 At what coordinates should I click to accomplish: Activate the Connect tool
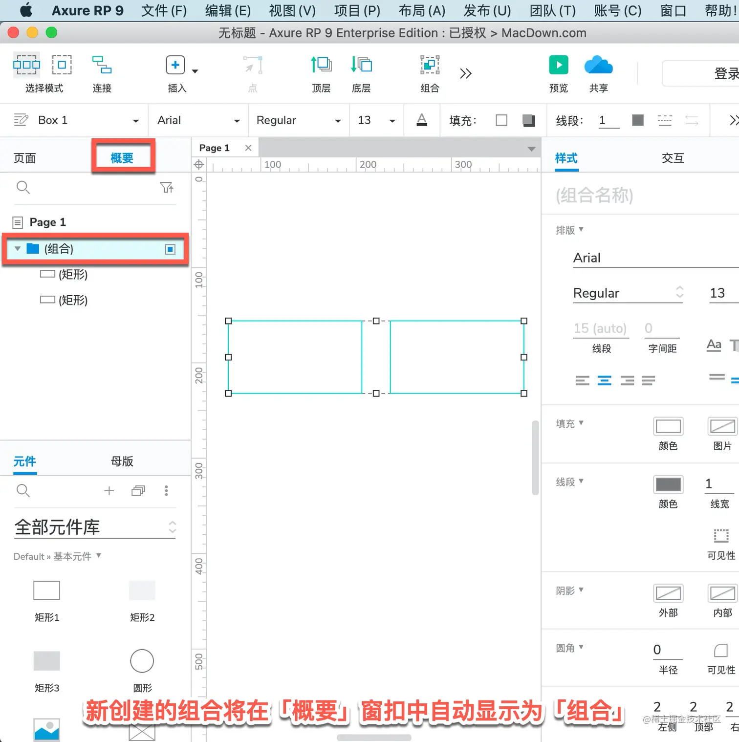102,65
